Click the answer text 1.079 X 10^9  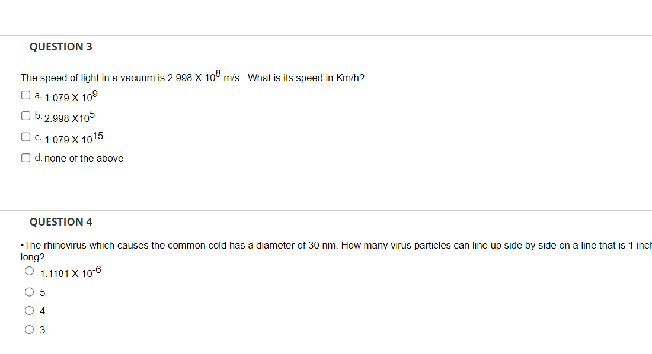[x=71, y=96]
